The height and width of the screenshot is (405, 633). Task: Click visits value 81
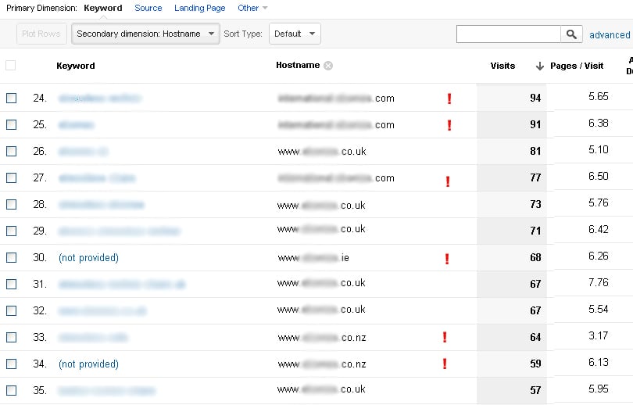click(535, 152)
